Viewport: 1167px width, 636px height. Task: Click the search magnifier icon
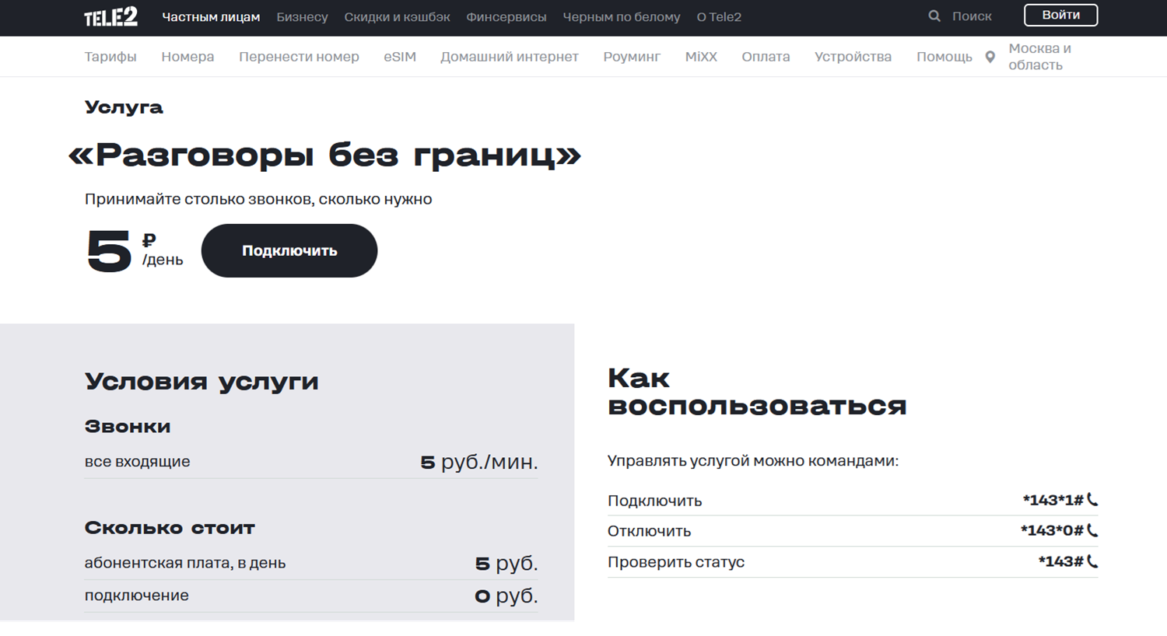point(934,16)
